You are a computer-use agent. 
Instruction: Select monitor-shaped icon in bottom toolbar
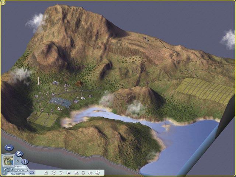point(83,173)
